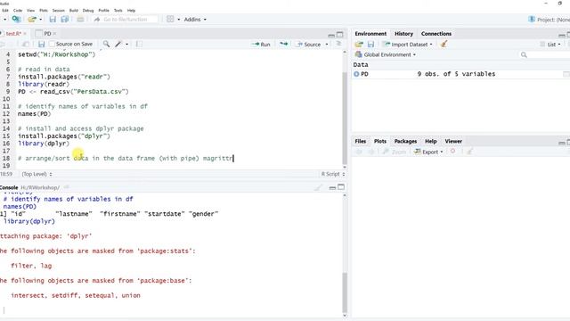The height and width of the screenshot is (321, 570).
Task: Maximize the source editor pane
Action: point(340,35)
